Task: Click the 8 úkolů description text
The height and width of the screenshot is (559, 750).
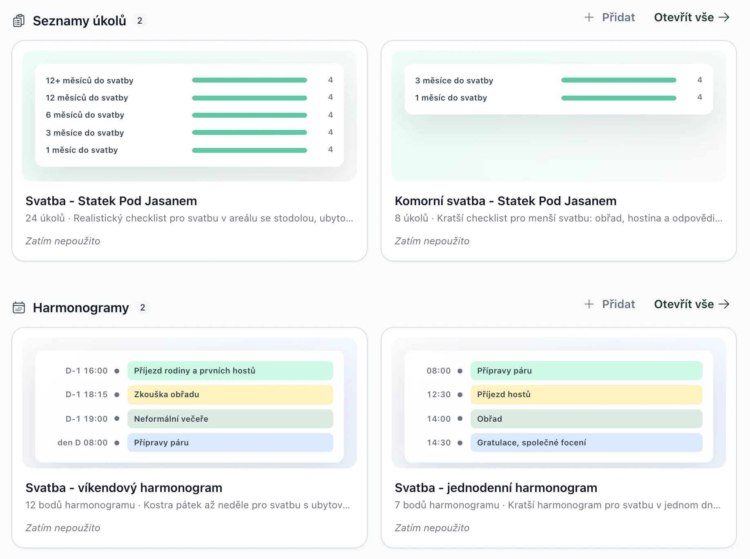Action: [x=558, y=218]
